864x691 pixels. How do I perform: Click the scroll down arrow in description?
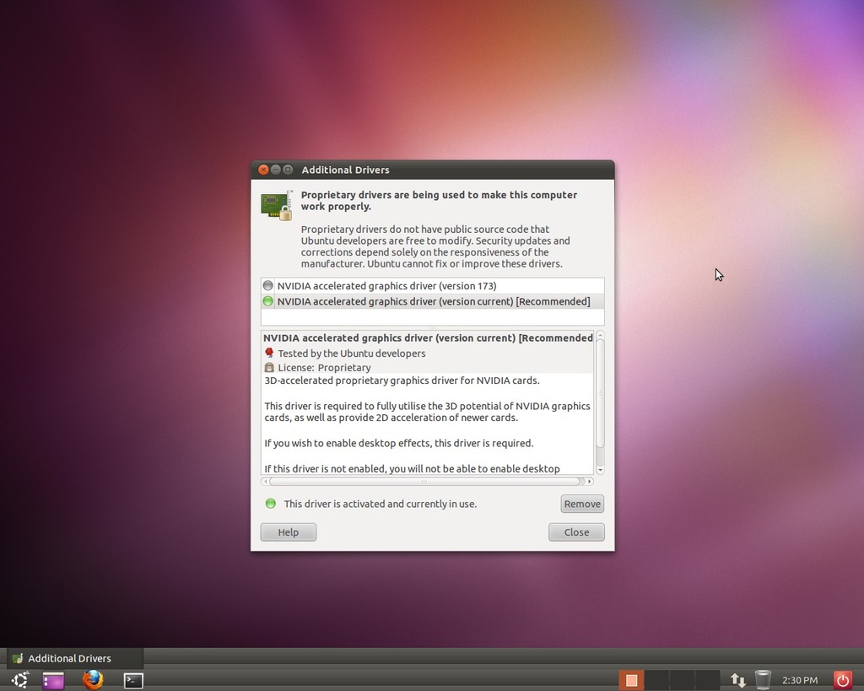600,470
